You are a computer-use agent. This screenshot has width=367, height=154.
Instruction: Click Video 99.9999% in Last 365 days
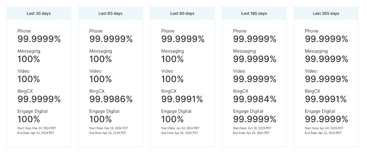click(x=327, y=79)
